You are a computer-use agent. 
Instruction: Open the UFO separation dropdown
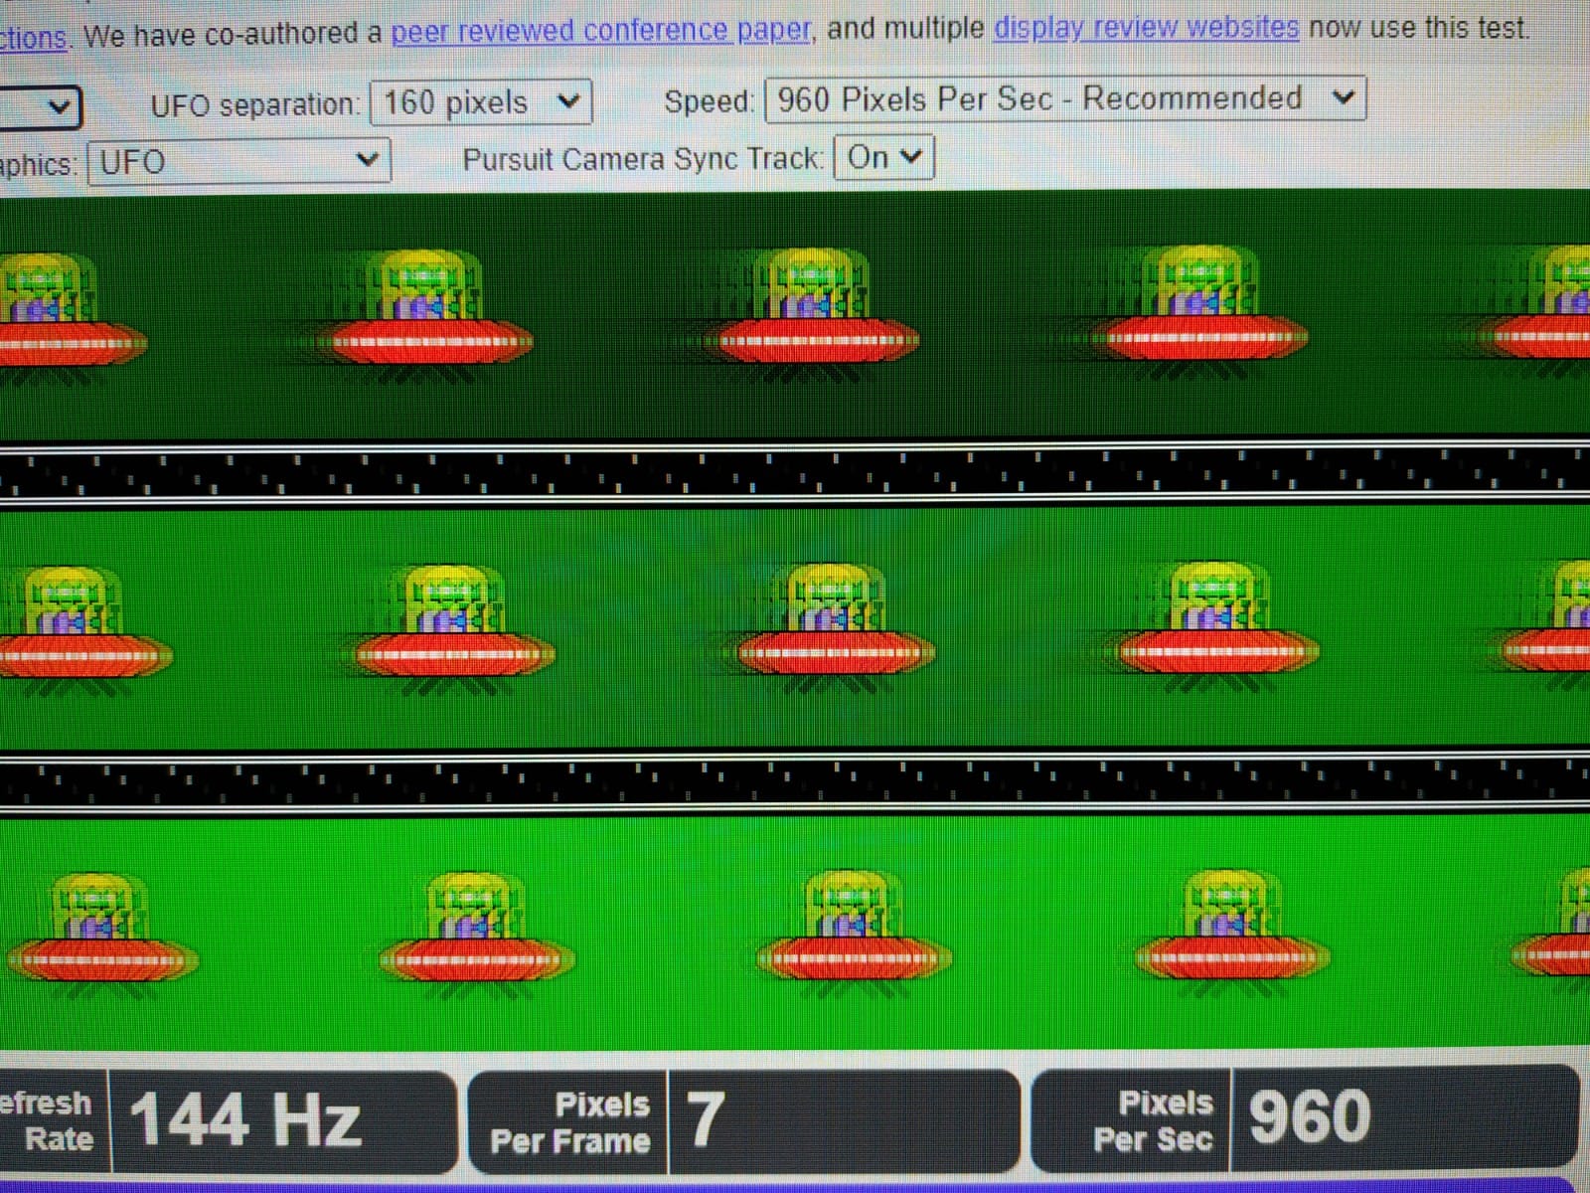(x=481, y=102)
